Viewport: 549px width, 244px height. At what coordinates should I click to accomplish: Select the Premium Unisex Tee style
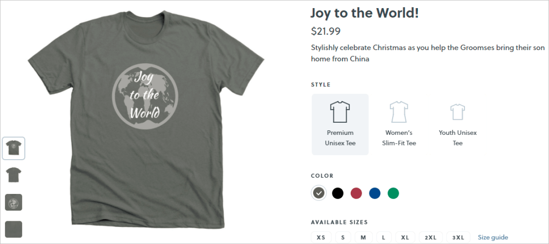(340, 124)
